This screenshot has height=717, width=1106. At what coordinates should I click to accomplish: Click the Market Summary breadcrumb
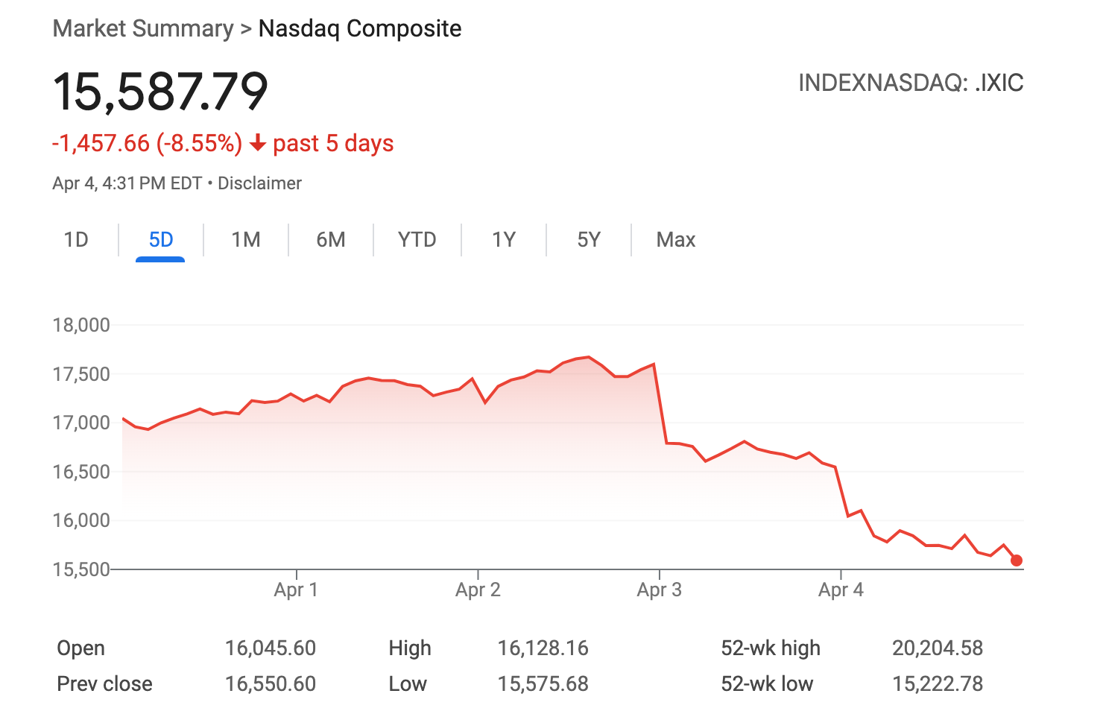pos(143,29)
